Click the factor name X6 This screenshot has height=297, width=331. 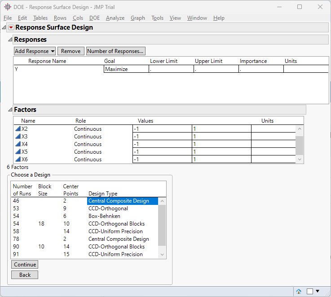point(25,159)
